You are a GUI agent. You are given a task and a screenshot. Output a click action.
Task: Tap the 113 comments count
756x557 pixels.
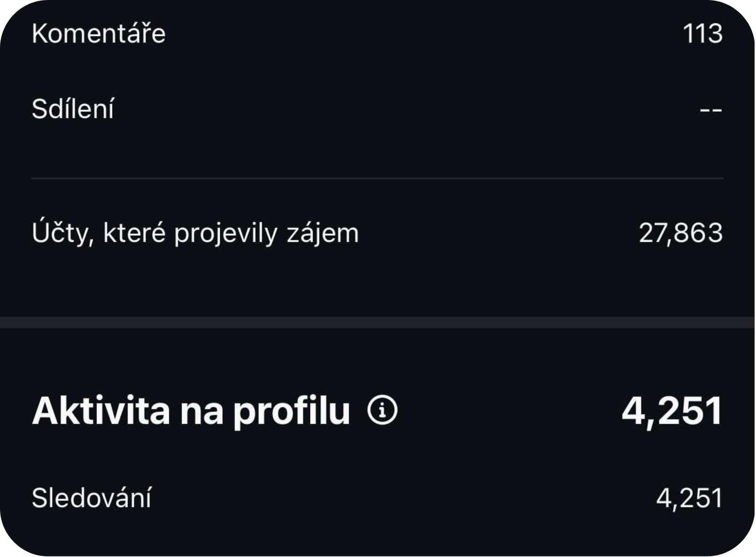coord(703,34)
